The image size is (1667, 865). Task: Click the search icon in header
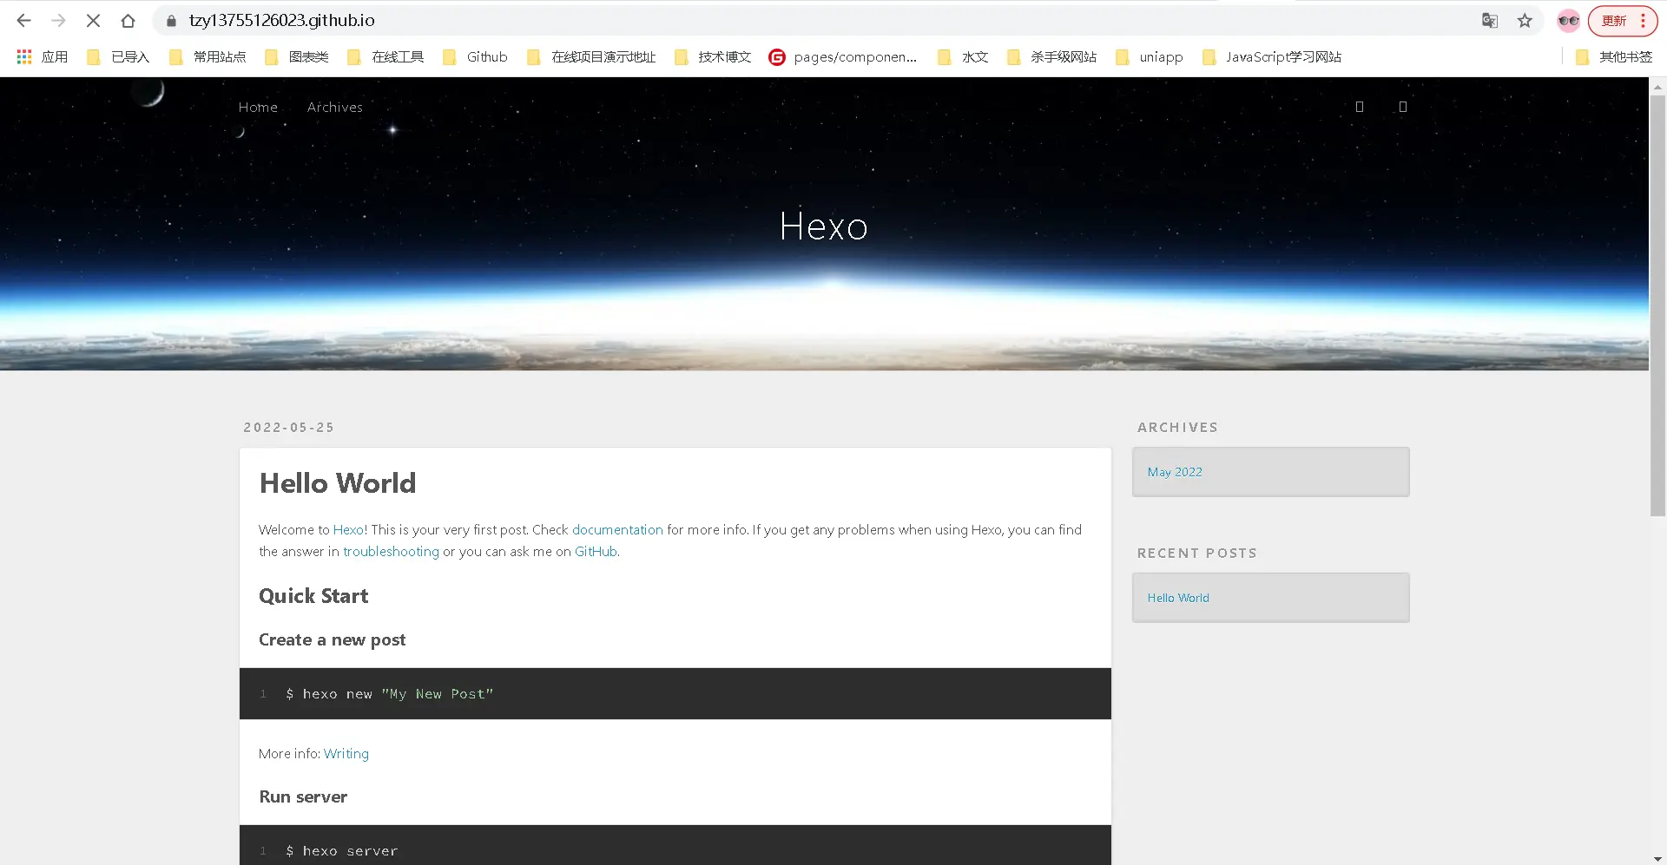(1402, 107)
